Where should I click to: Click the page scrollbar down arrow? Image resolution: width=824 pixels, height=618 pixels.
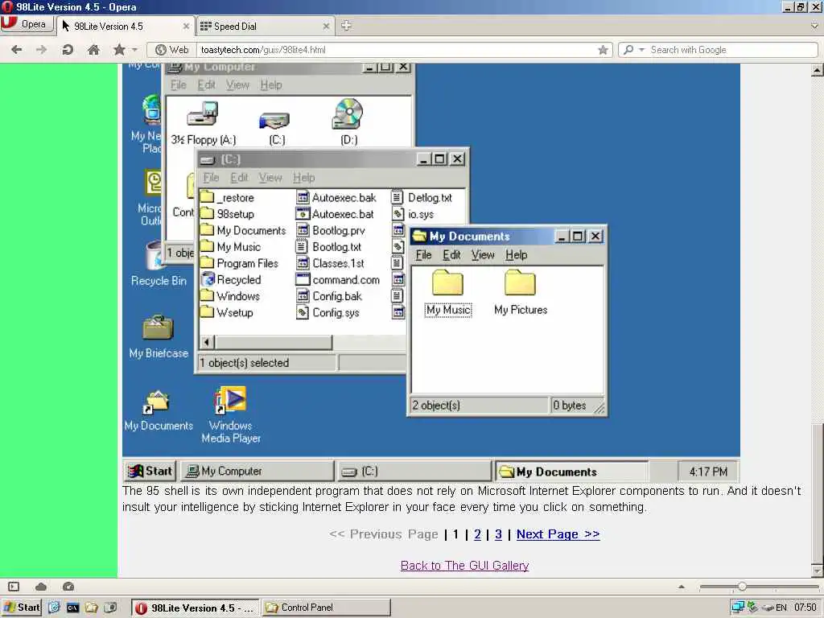818,571
